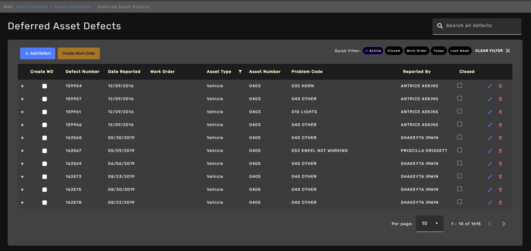
Task: Edit defect 162567 with the pencil icon
Action: [490, 151]
